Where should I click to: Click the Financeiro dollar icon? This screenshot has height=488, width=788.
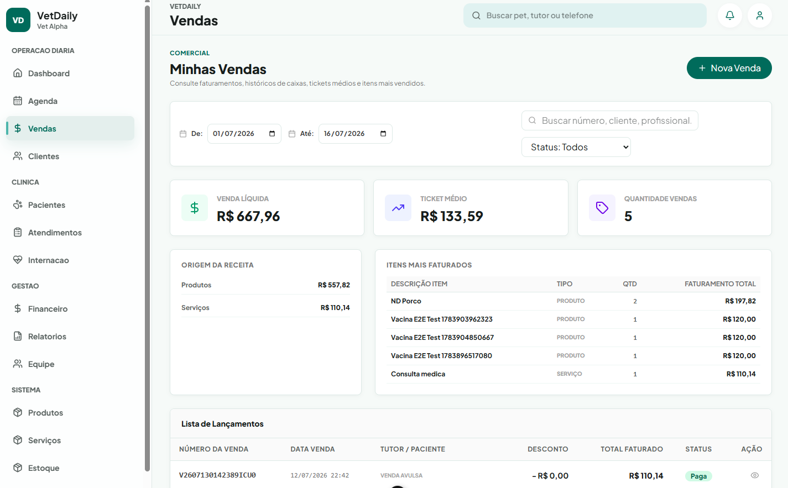(18, 308)
